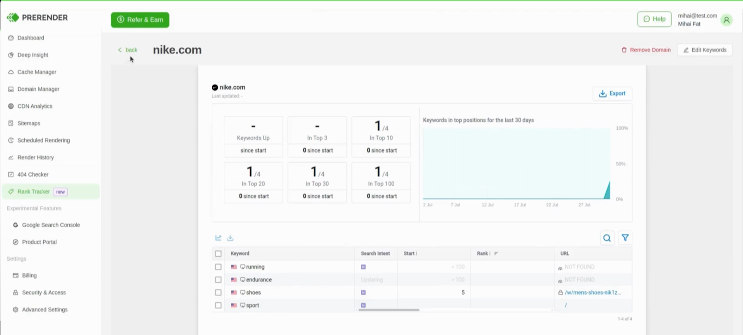Viewport: 743px width, 335px height.
Task: Open keyword search magnifier icon
Action: coord(607,238)
